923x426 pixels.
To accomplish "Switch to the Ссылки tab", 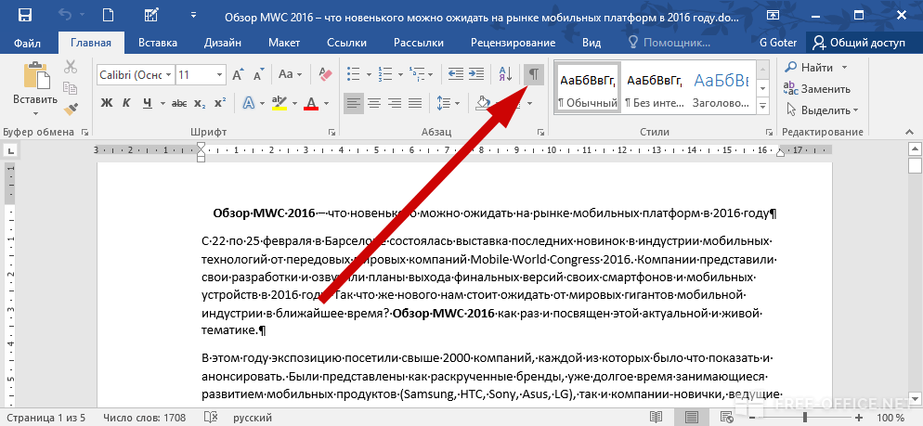I will click(347, 43).
